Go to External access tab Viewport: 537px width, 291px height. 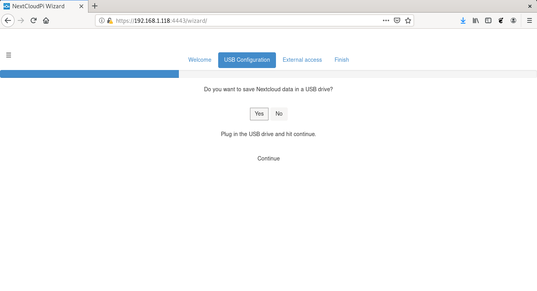pos(302,60)
